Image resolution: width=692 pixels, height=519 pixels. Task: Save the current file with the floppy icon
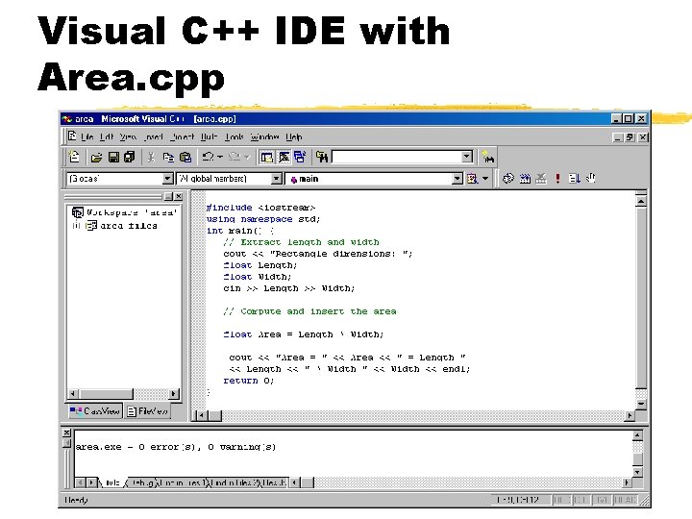point(113,157)
